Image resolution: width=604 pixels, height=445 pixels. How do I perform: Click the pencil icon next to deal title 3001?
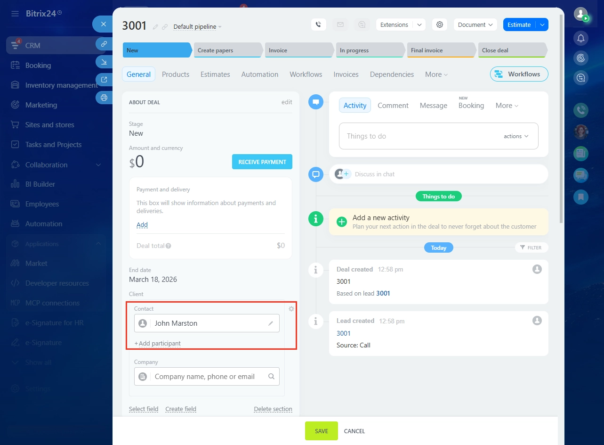156,27
